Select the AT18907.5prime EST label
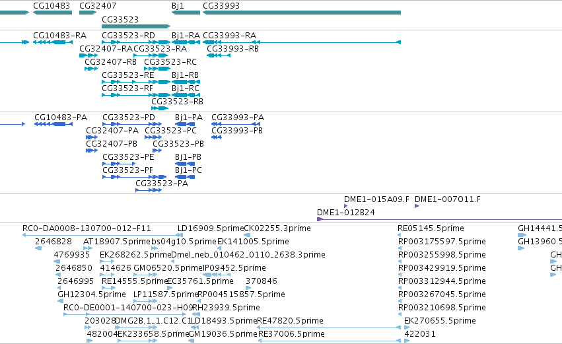Screen dimensions: 562x344 [x=117, y=242]
